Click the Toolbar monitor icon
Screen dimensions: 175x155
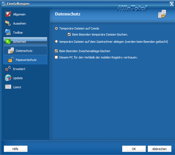pyautogui.click(x=8, y=32)
